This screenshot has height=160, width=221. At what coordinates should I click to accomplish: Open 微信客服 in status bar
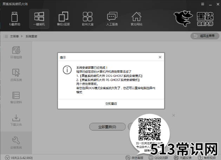(x=135, y=158)
